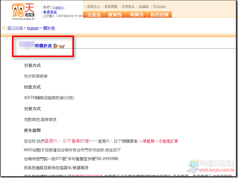Click the arrow icon before the breadcrumb
Screen dimensions: 238x178
pyautogui.click(x=4, y=28)
